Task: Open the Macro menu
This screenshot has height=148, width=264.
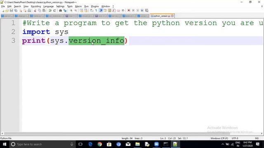Action: point(78,7)
